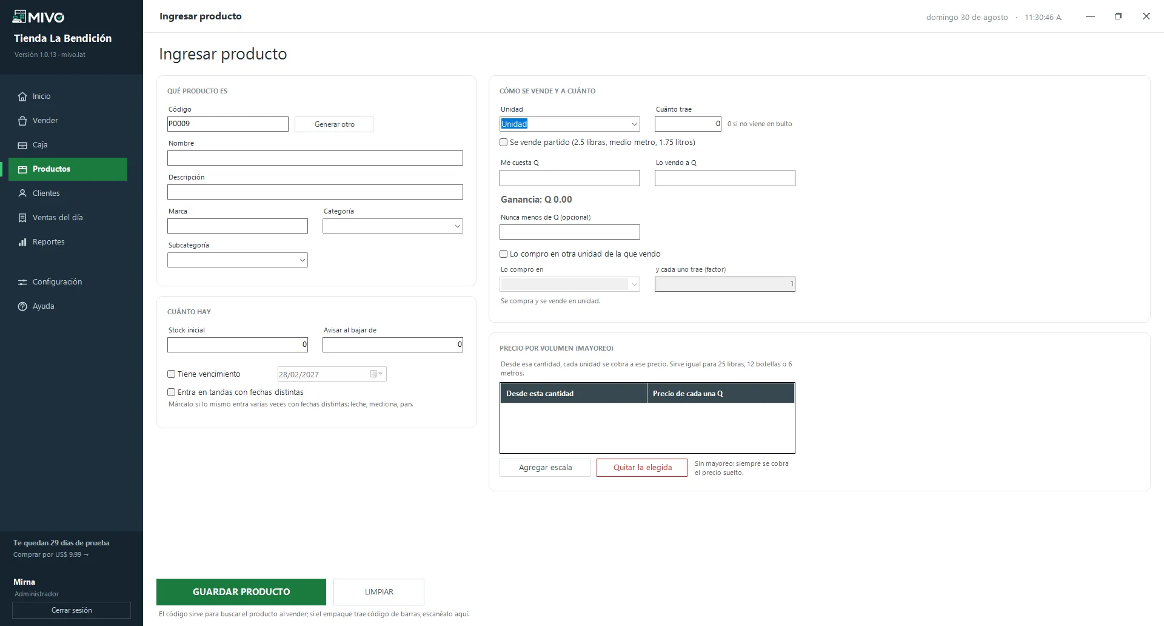Check 'Lo compro en otra unidad'
The image size is (1164, 626).
(503, 254)
